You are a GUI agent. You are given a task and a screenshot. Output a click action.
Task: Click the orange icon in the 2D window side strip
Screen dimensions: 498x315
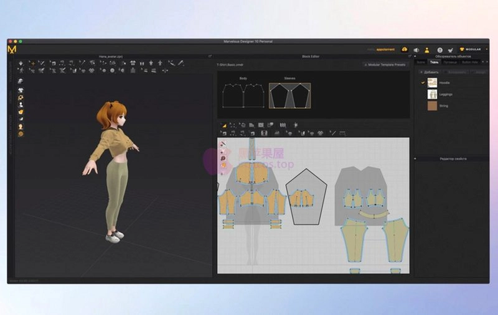click(223, 165)
